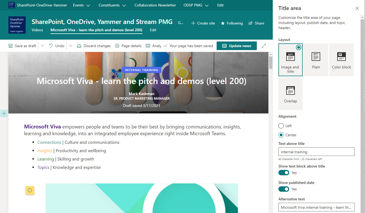The height and width of the screenshot is (213, 365).
Task: Click the Analytics chart icon
Action: (x=148, y=46)
